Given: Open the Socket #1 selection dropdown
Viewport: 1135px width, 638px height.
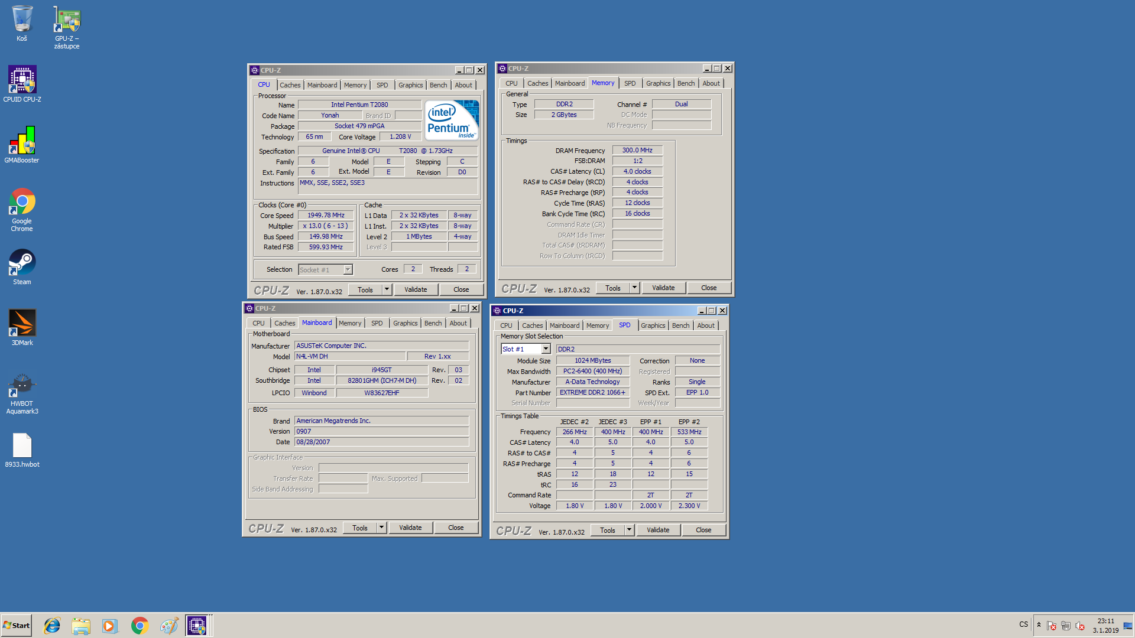Looking at the screenshot, I should coord(348,270).
